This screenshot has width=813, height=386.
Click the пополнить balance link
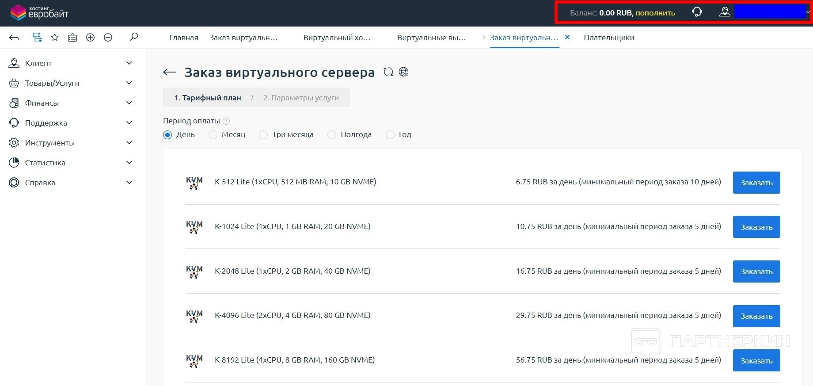[655, 13]
